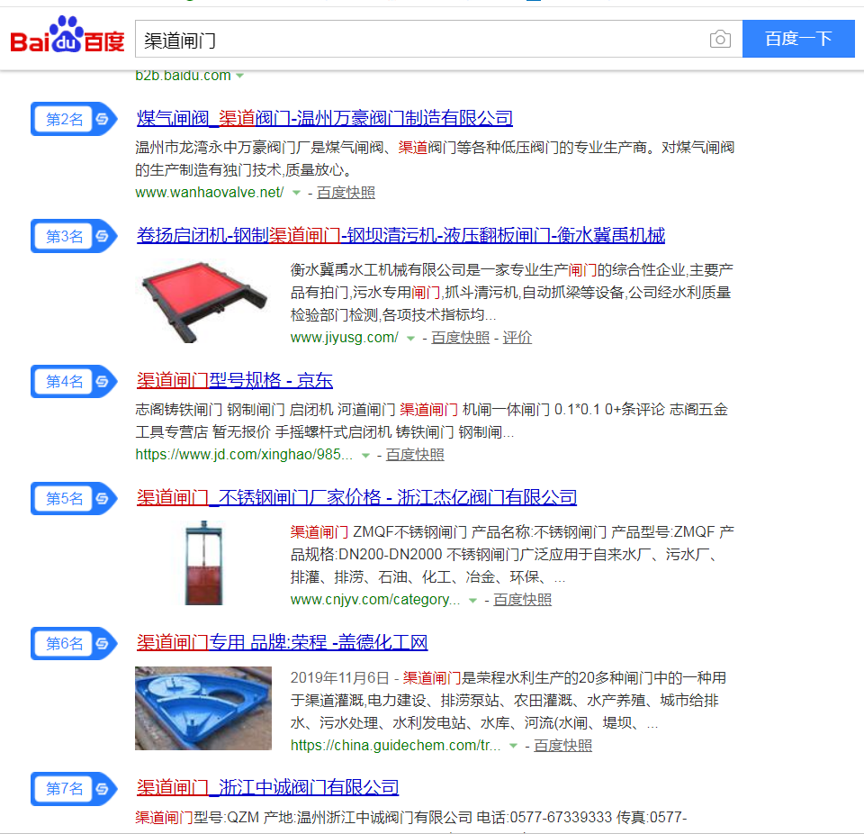The height and width of the screenshot is (834, 864).
Task: Open the blue gate thumbnail image
Action: 203,708
